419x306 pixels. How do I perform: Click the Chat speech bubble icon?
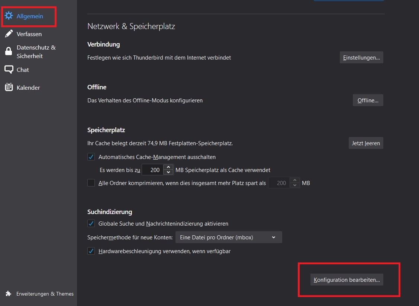[9, 70]
